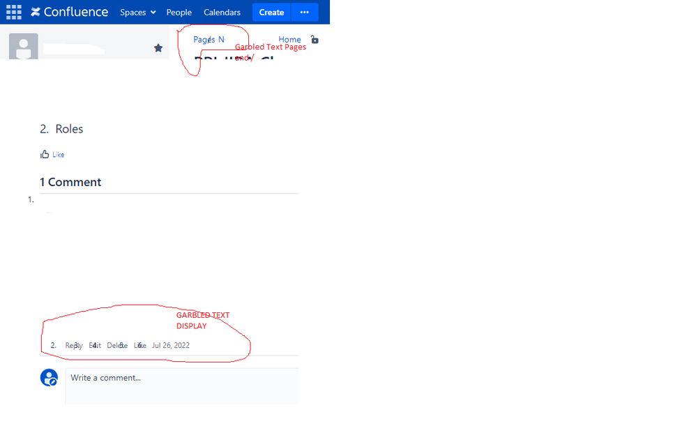Viewport: 696px width, 435px height.
Task: Click the 1 Comment heading
Action: [x=70, y=182]
